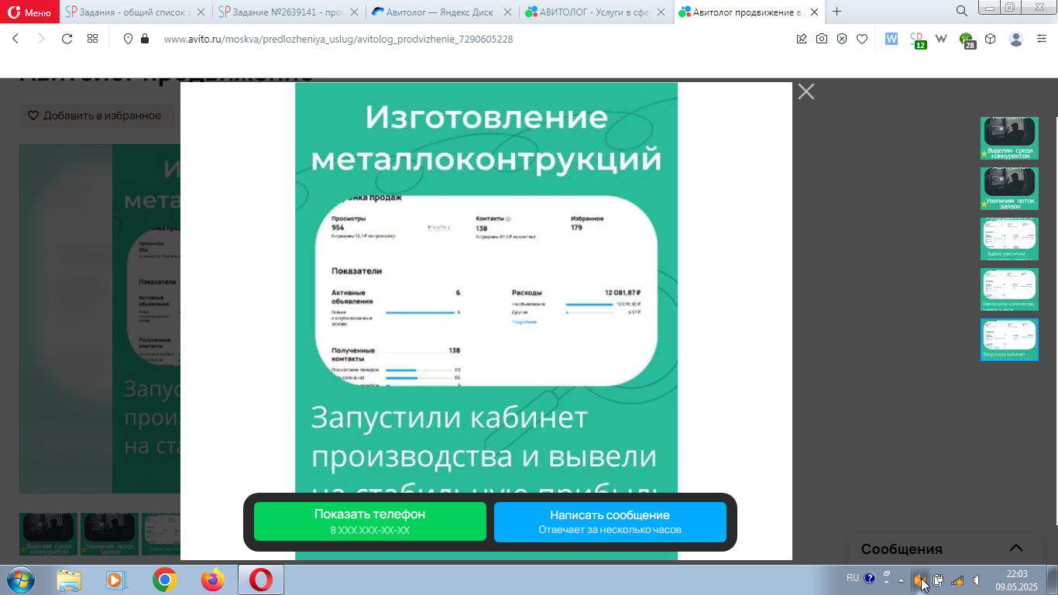This screenshot has height=595, width=1058.
Task: Expand the Сообщения panel chevron
Action: click(x=1015, y=549)
